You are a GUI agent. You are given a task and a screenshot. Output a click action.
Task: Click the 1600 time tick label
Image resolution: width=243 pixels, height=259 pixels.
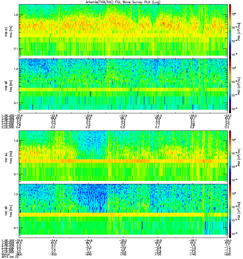(x=19, y=254)
